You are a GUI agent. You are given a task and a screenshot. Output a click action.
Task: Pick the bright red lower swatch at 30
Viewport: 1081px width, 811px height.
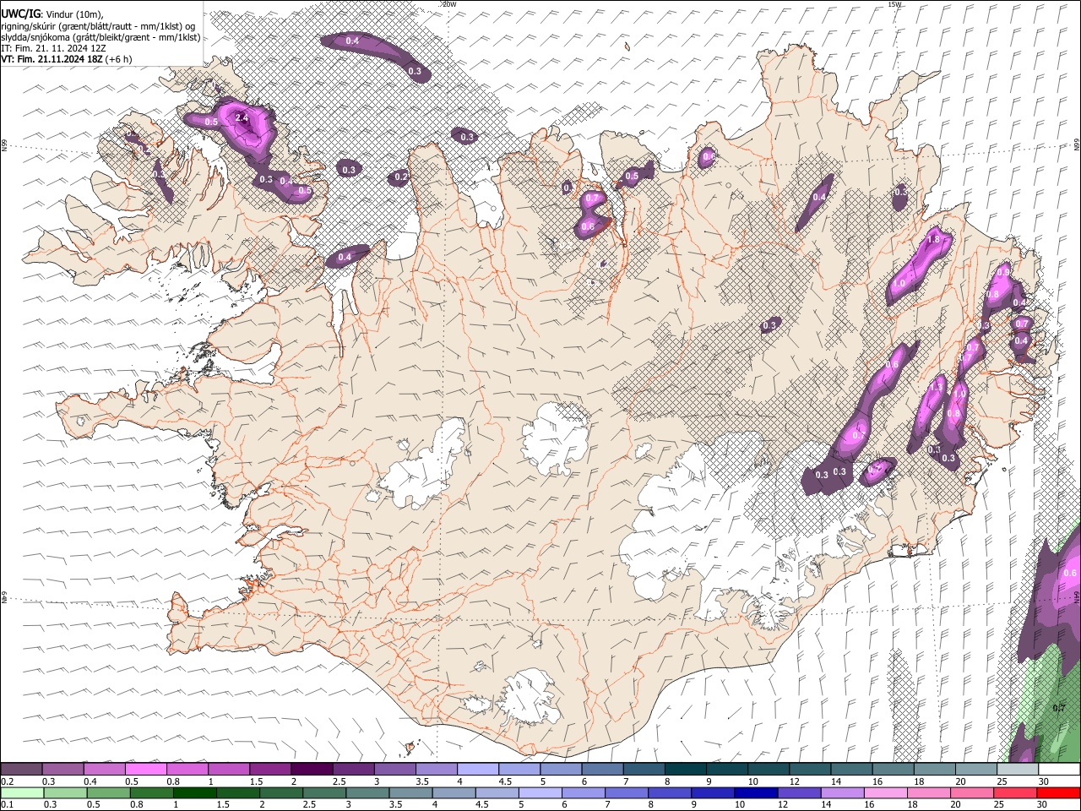[1058, 792]
